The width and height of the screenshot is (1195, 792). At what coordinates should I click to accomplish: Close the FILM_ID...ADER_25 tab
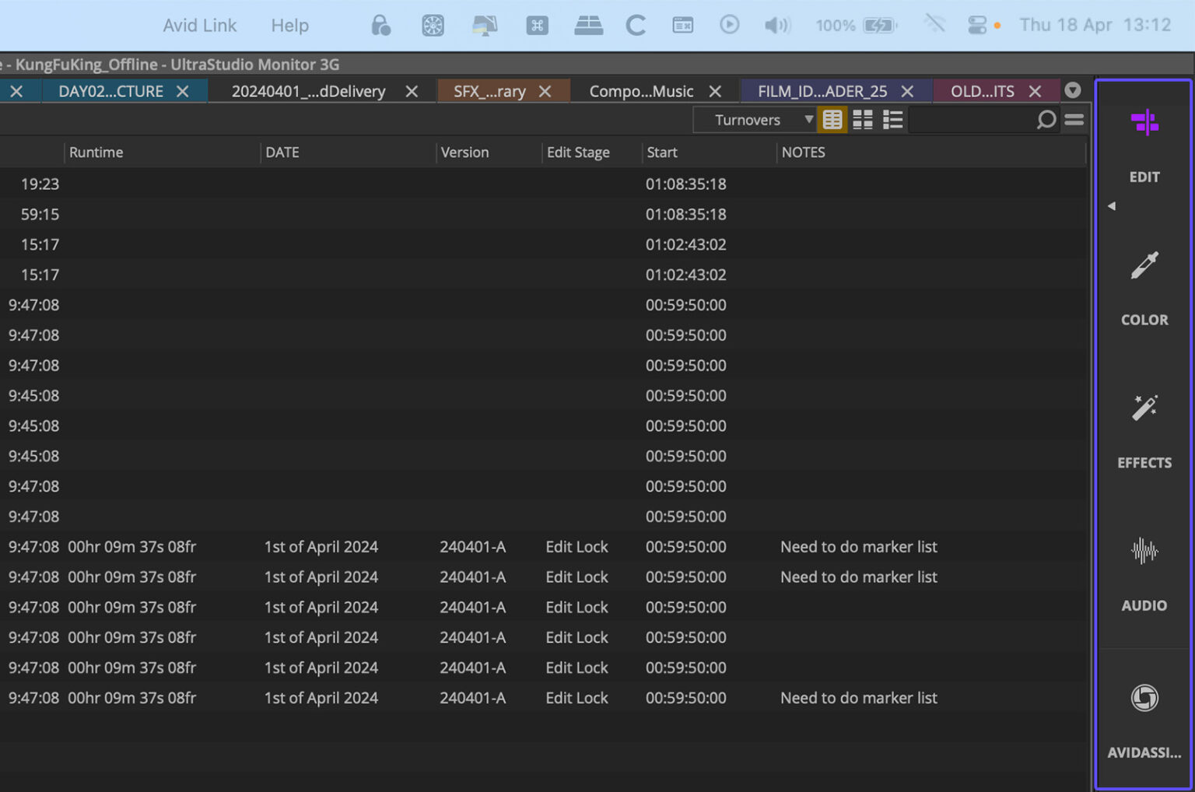[907, 91]
